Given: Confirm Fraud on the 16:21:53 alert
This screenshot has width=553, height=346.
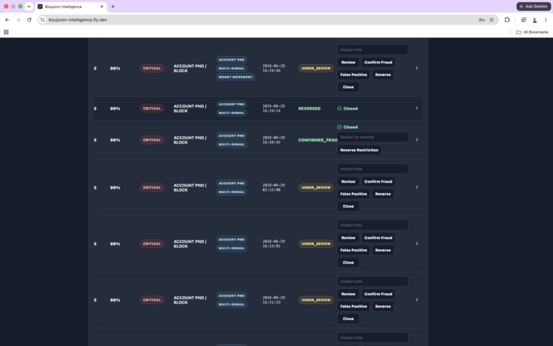Looking at the screenshot, I should click(x=378, y=294).
